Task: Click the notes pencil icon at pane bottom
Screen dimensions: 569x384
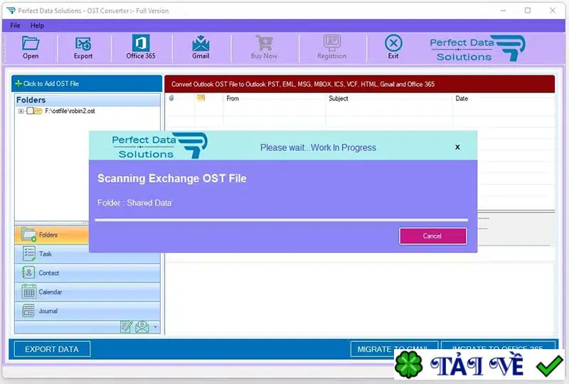Action: click(x=127, y=327)
